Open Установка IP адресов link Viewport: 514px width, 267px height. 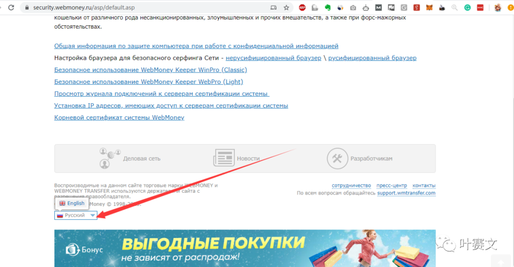coord(171,106)
